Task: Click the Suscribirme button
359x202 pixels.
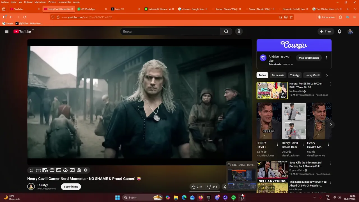Action: (x=71, y=187)
